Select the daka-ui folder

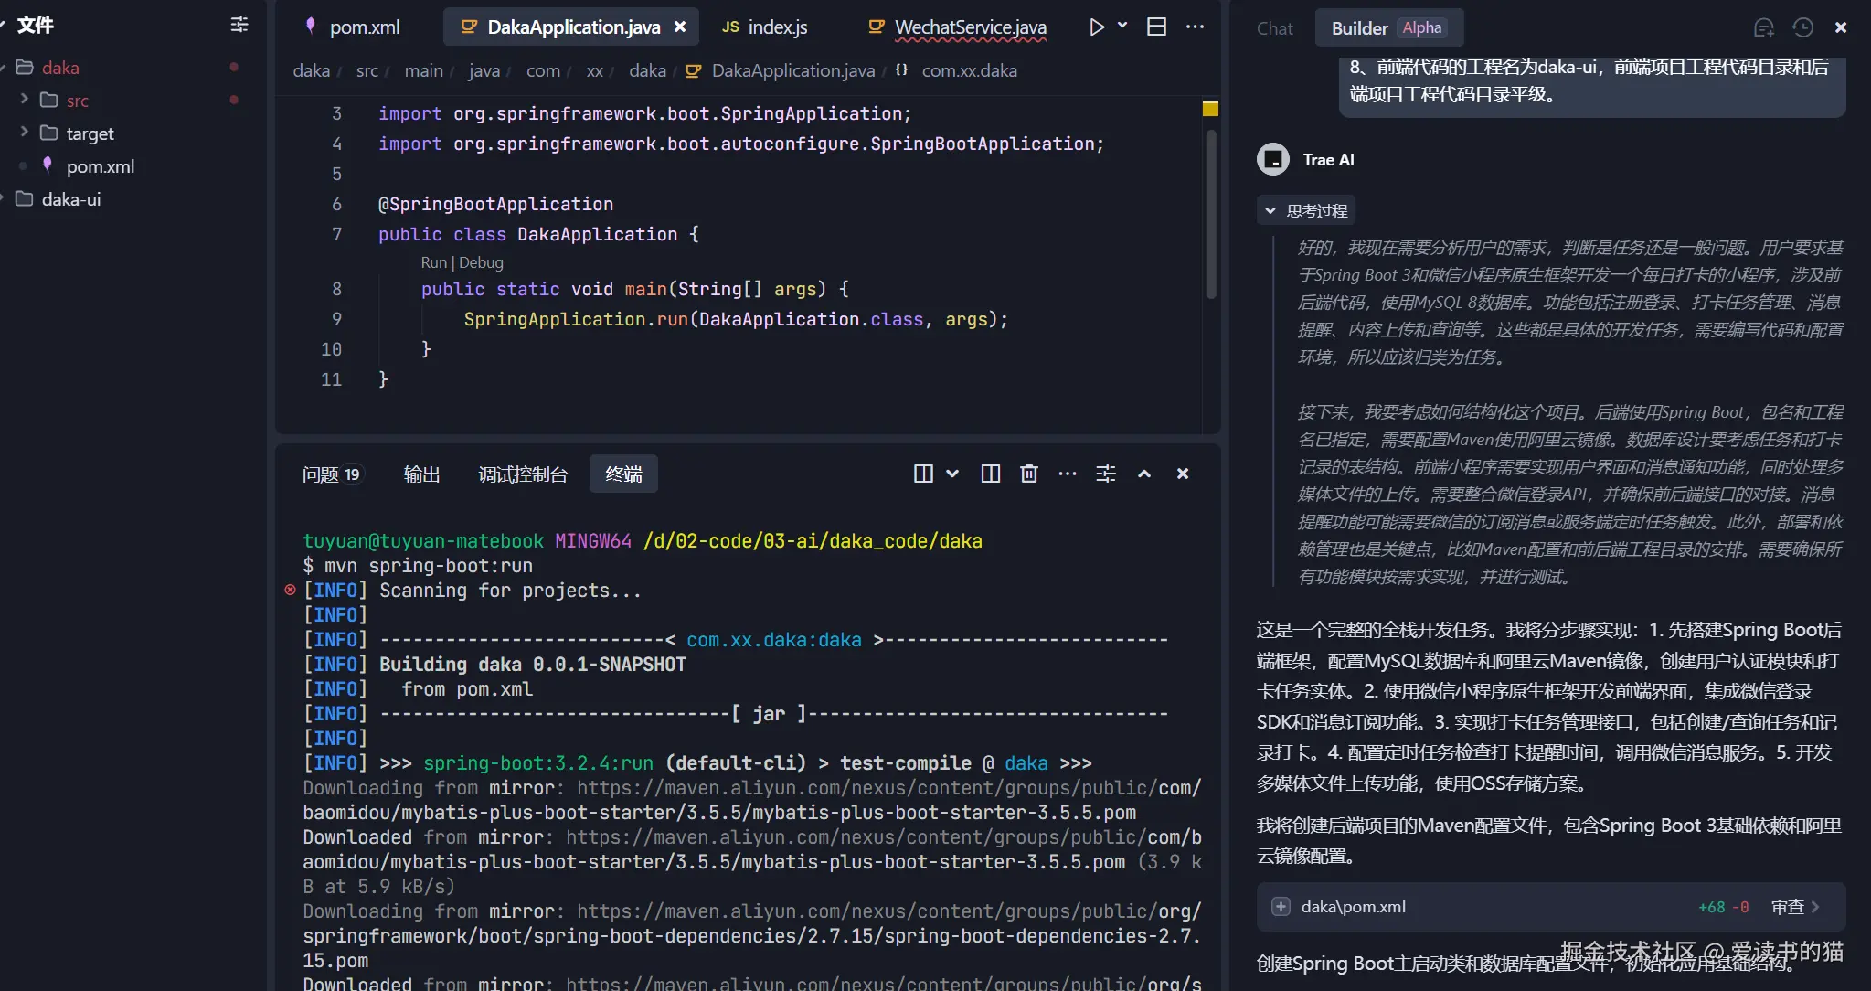coord(71,199)
